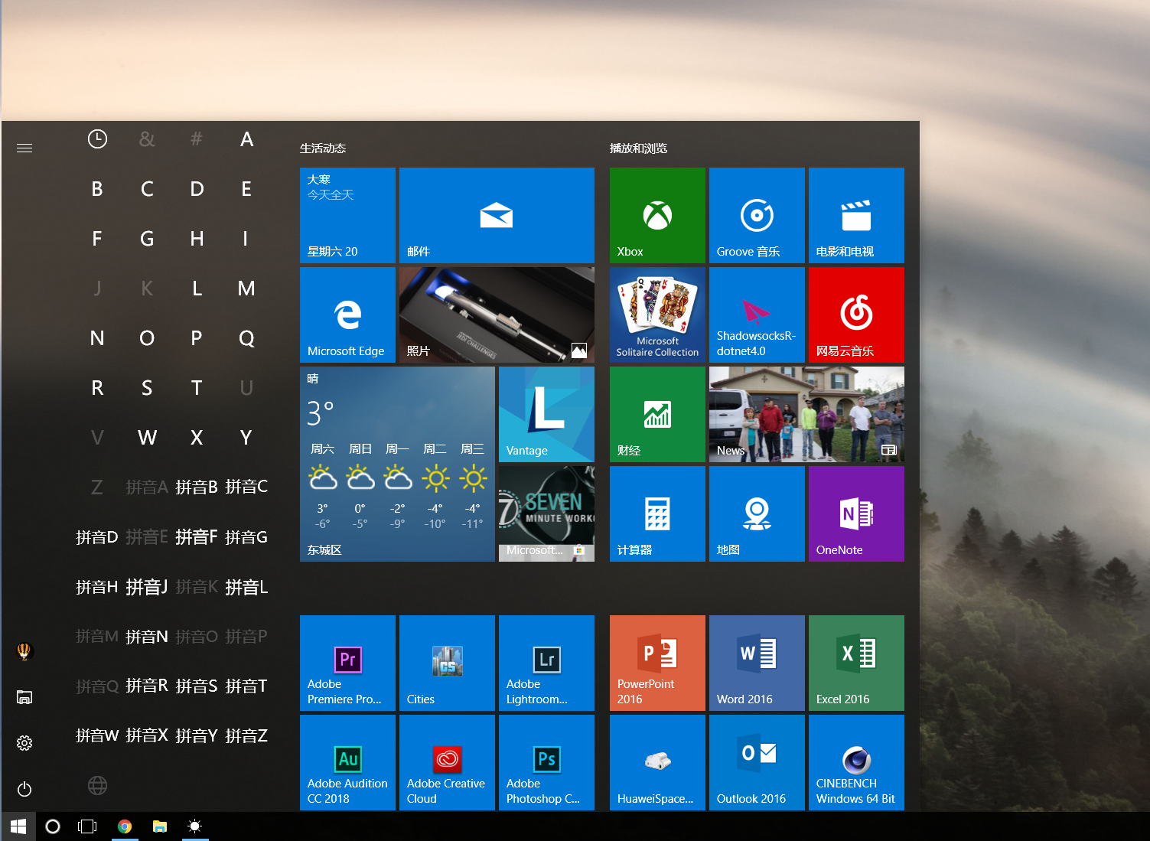Click the sun brightness app on taskbar
Screen dimensions: 1150x841
pyautogui.click(x=195, y=826)
